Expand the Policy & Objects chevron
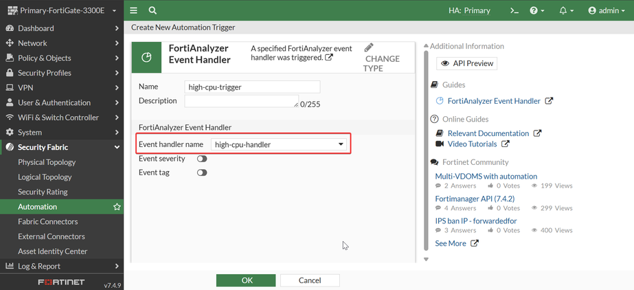 click(117, 58)
